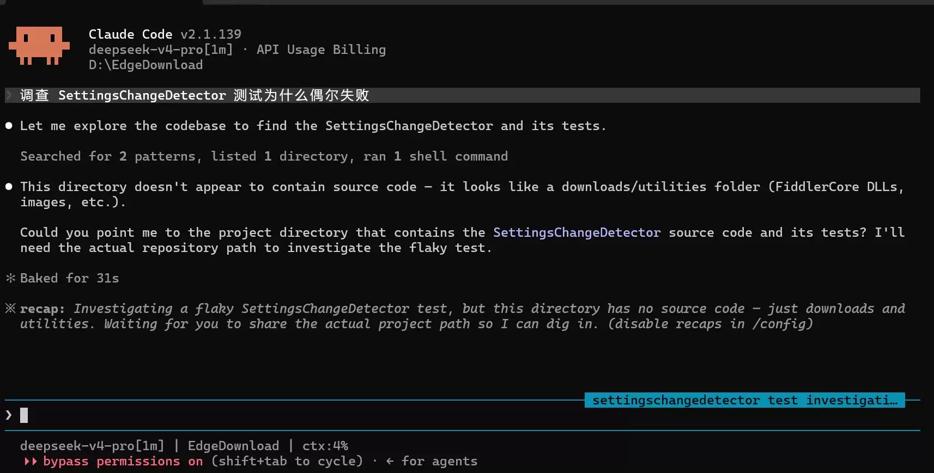Click the "Claude Code v2.1.139" title text
This screenshot has width=934, height=473.
click(165, 34)
